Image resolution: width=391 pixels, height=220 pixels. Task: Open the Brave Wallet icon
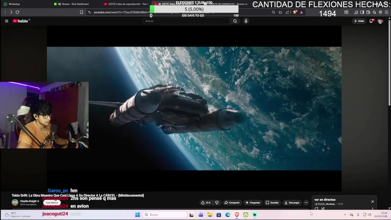point(368,12)
